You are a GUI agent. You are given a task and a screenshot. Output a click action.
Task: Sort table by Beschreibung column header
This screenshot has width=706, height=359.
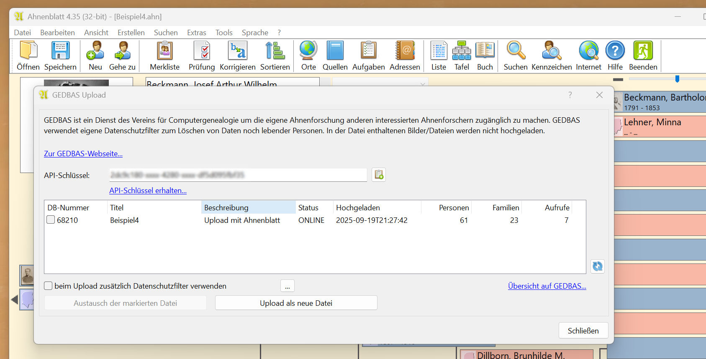248,208
